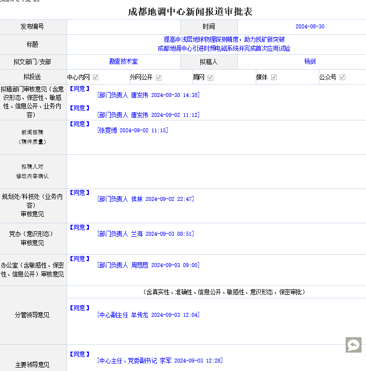The width and height of the screenshot is (366, 371).
Task: Click 【同意】 in 规划处/科技处 row
Action: tap(79, 192)
